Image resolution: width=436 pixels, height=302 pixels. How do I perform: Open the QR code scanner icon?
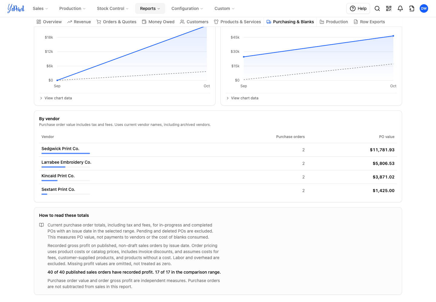(x=389, y=8)
